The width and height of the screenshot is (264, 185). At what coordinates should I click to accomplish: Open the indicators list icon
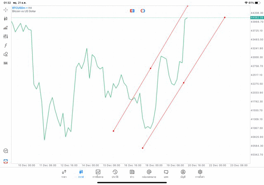(x=6, y=28)
